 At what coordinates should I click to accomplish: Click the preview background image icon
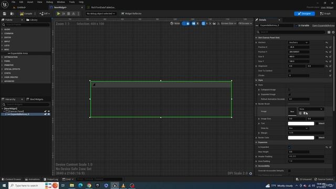pos(214,23)
